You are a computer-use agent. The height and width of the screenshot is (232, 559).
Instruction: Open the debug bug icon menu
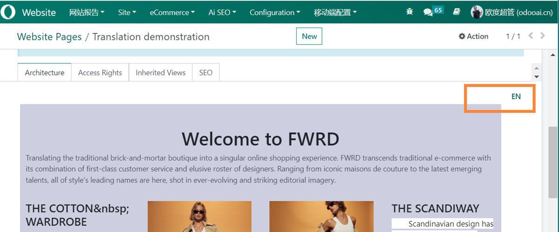tap(409, 13)
